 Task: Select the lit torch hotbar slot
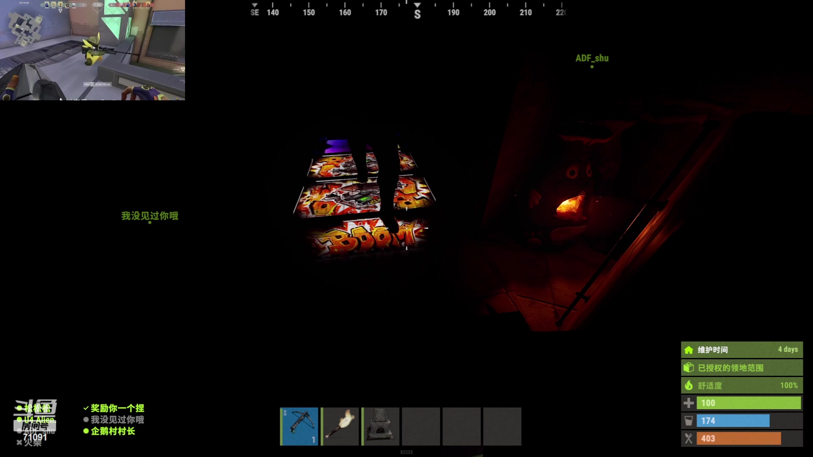coord(340,426)
